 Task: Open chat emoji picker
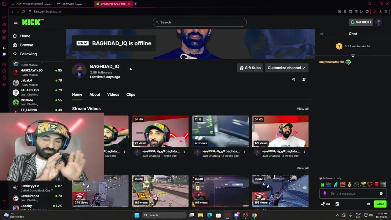[x=381, y=193]
